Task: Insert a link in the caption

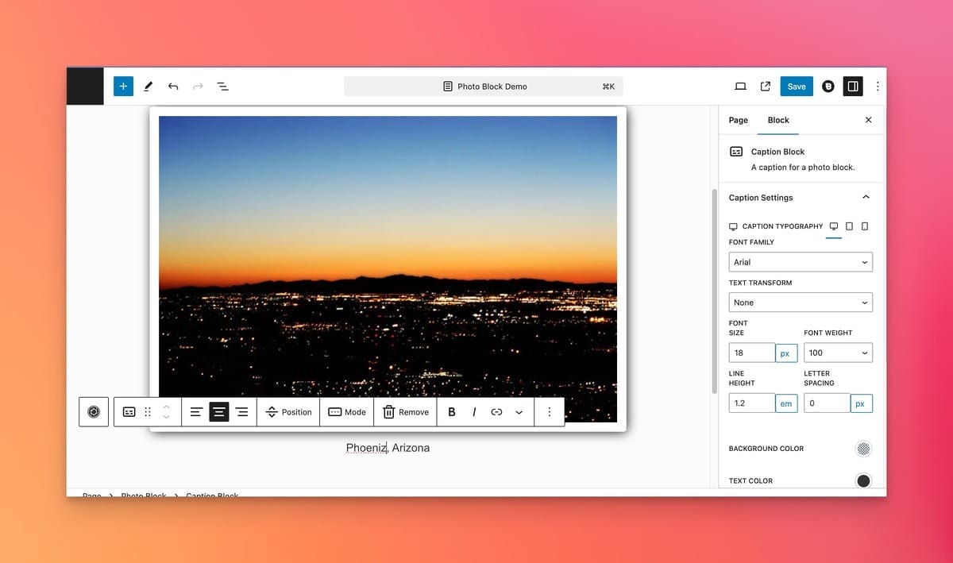Action: click(496, 412)
